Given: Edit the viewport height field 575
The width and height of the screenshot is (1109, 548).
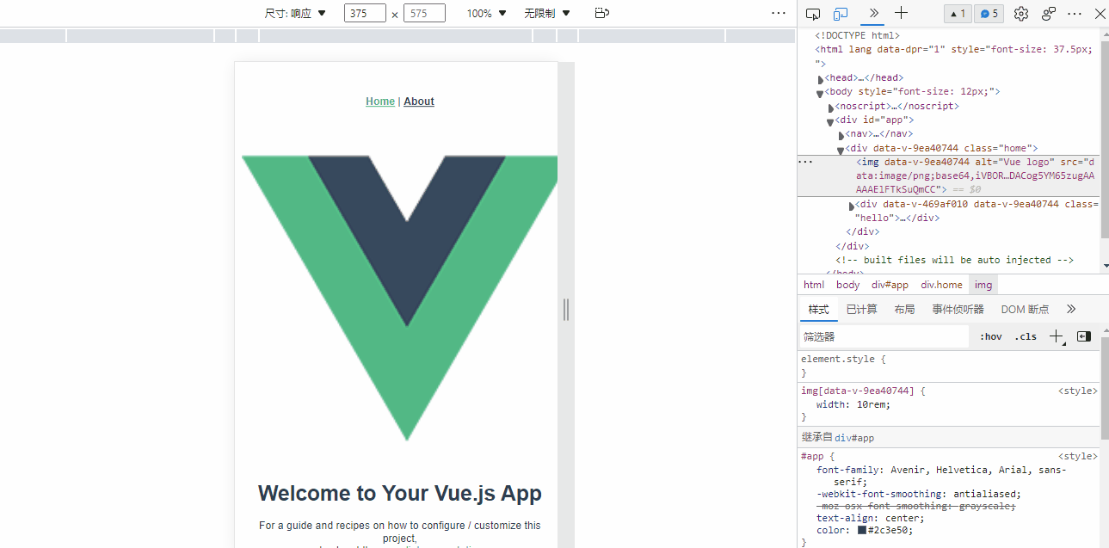Looking at the screenshot, I should 424,14.
